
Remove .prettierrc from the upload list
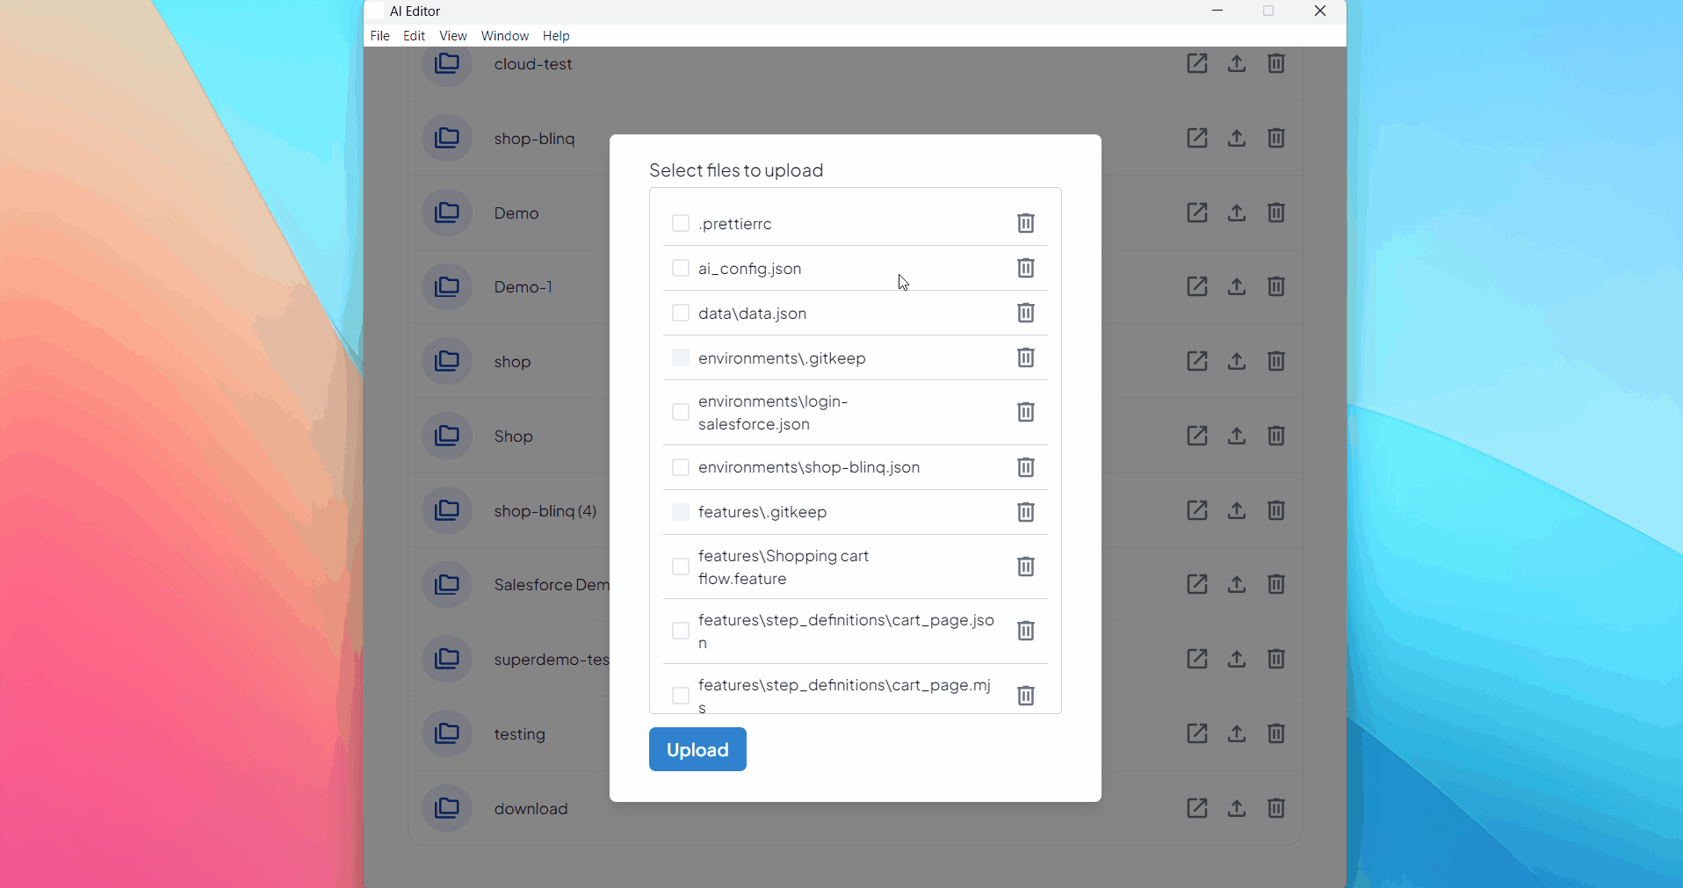[x=1025, y=223]
